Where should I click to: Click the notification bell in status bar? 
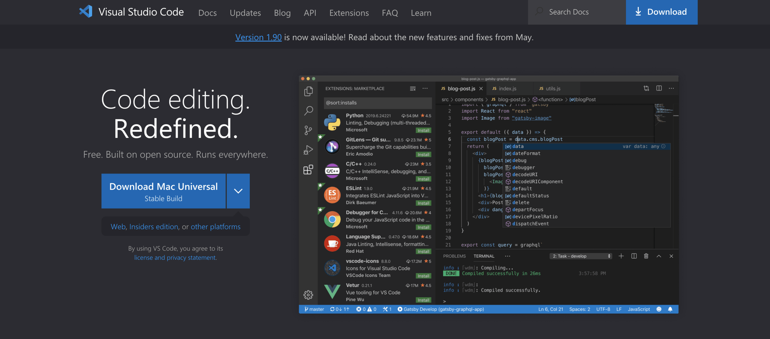(x=670, y=309)
